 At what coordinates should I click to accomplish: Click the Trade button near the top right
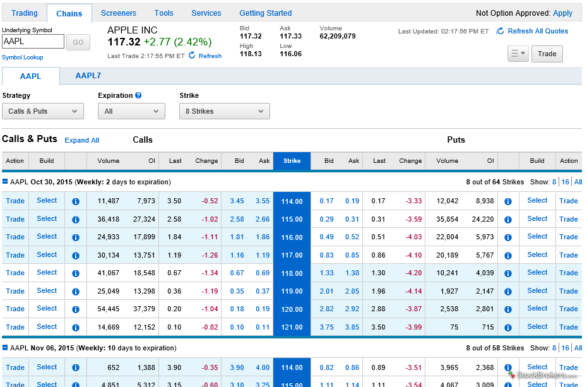tap(547, 54)
